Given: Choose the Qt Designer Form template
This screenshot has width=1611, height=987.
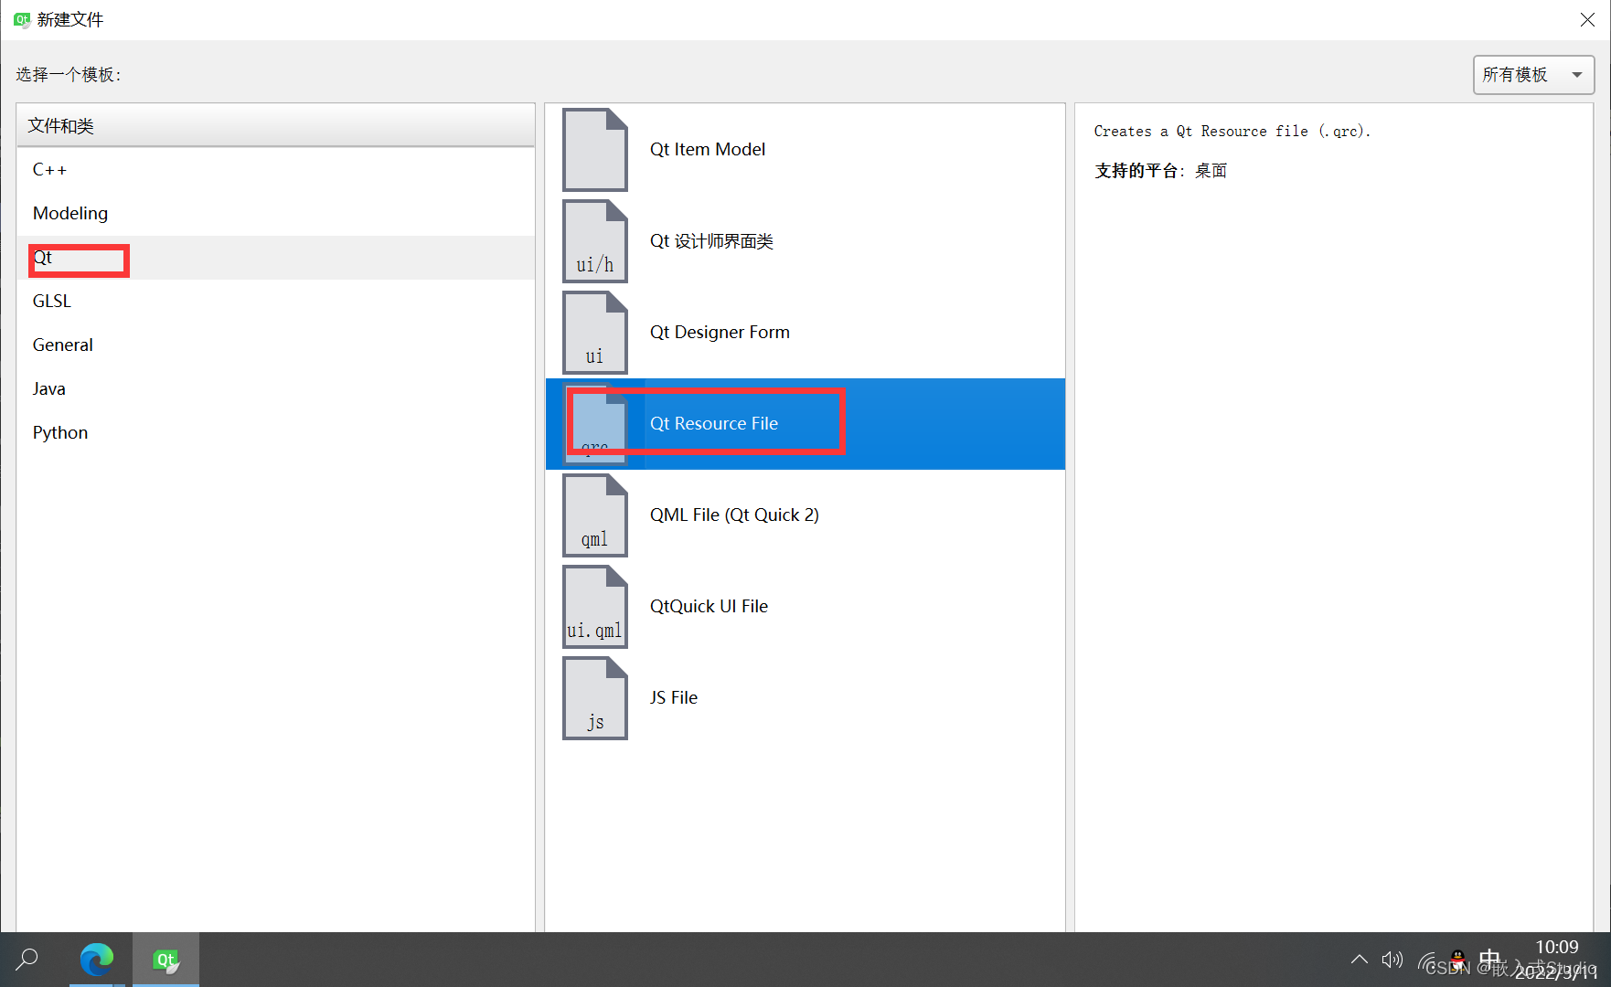Looking at the screenshot, I should pos(805,333).
